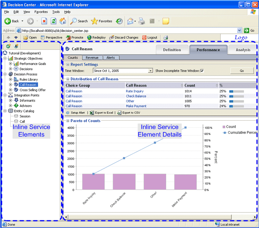Click the navigate up arrow icon

8,37
